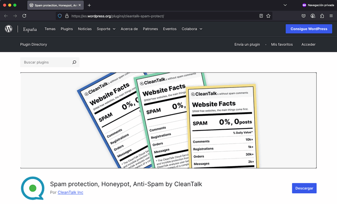
Task: Open the extensions puzzle icon
Action: 322,16
